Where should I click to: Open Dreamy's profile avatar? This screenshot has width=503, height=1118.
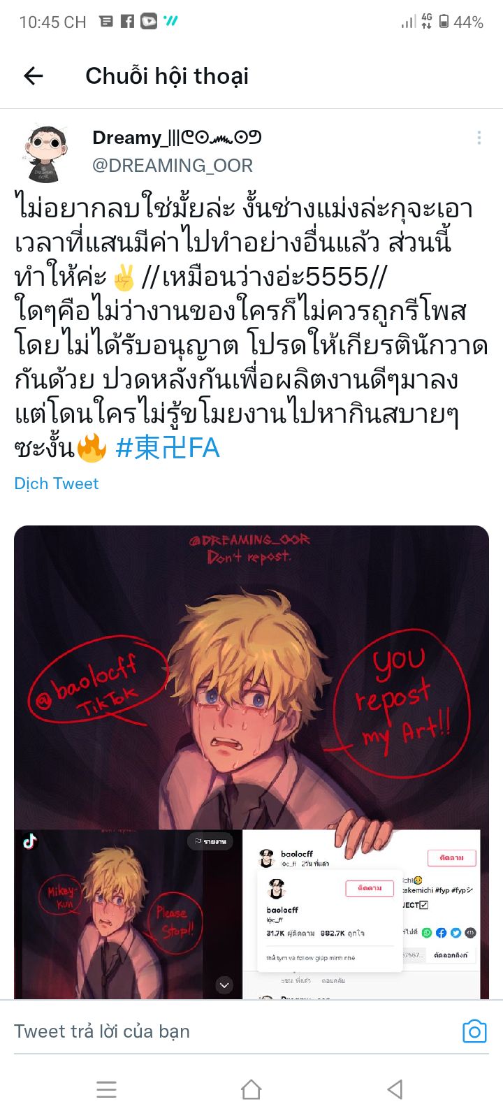coord(47,153)
